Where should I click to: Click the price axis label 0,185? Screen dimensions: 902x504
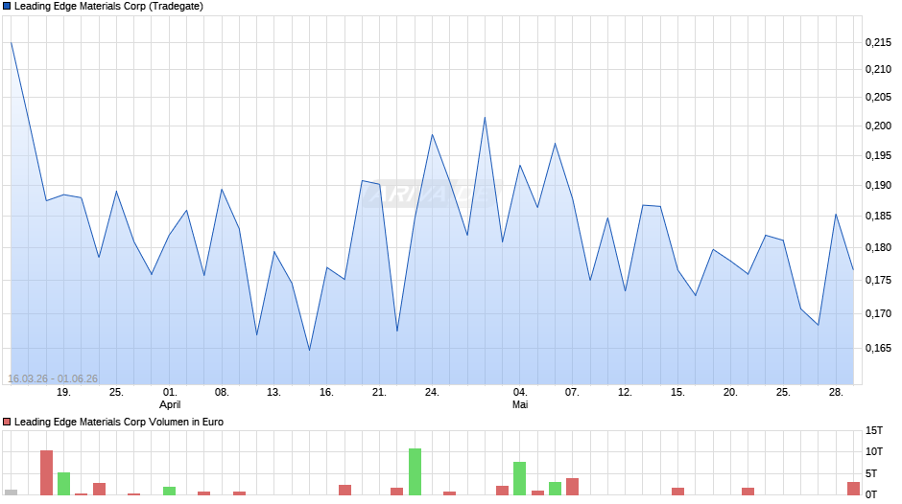(x=878, y=217)
